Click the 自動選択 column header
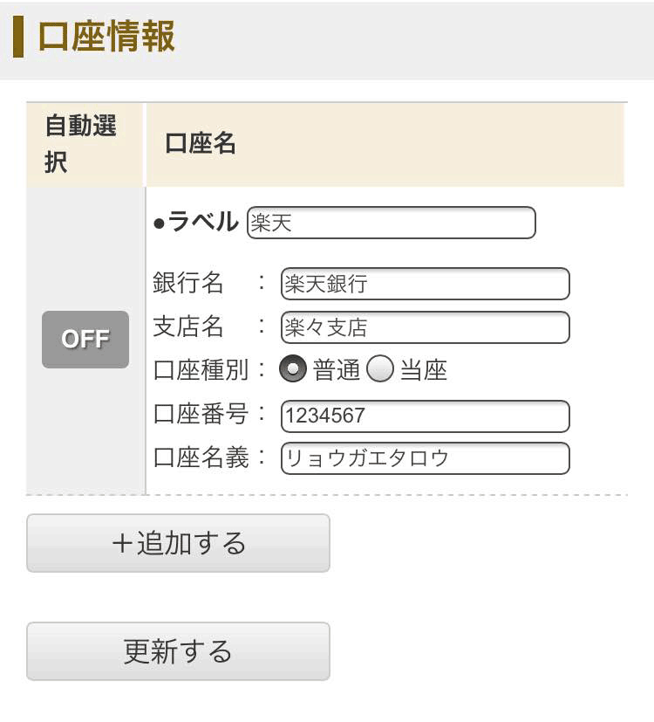This screenshot has width=654, height=722. [80, 144]
